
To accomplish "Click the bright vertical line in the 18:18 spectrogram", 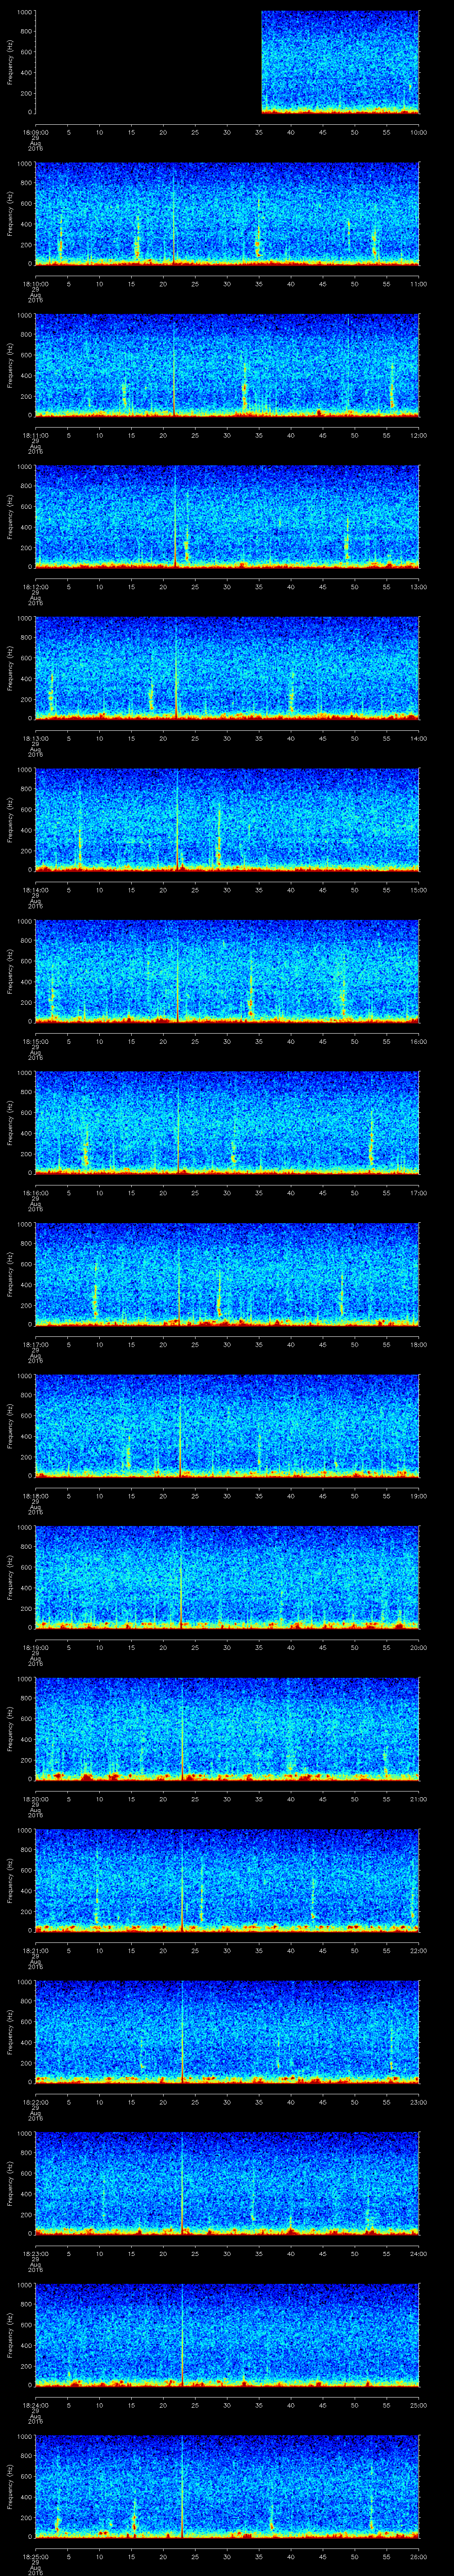I will click(x=180, y=1425).
